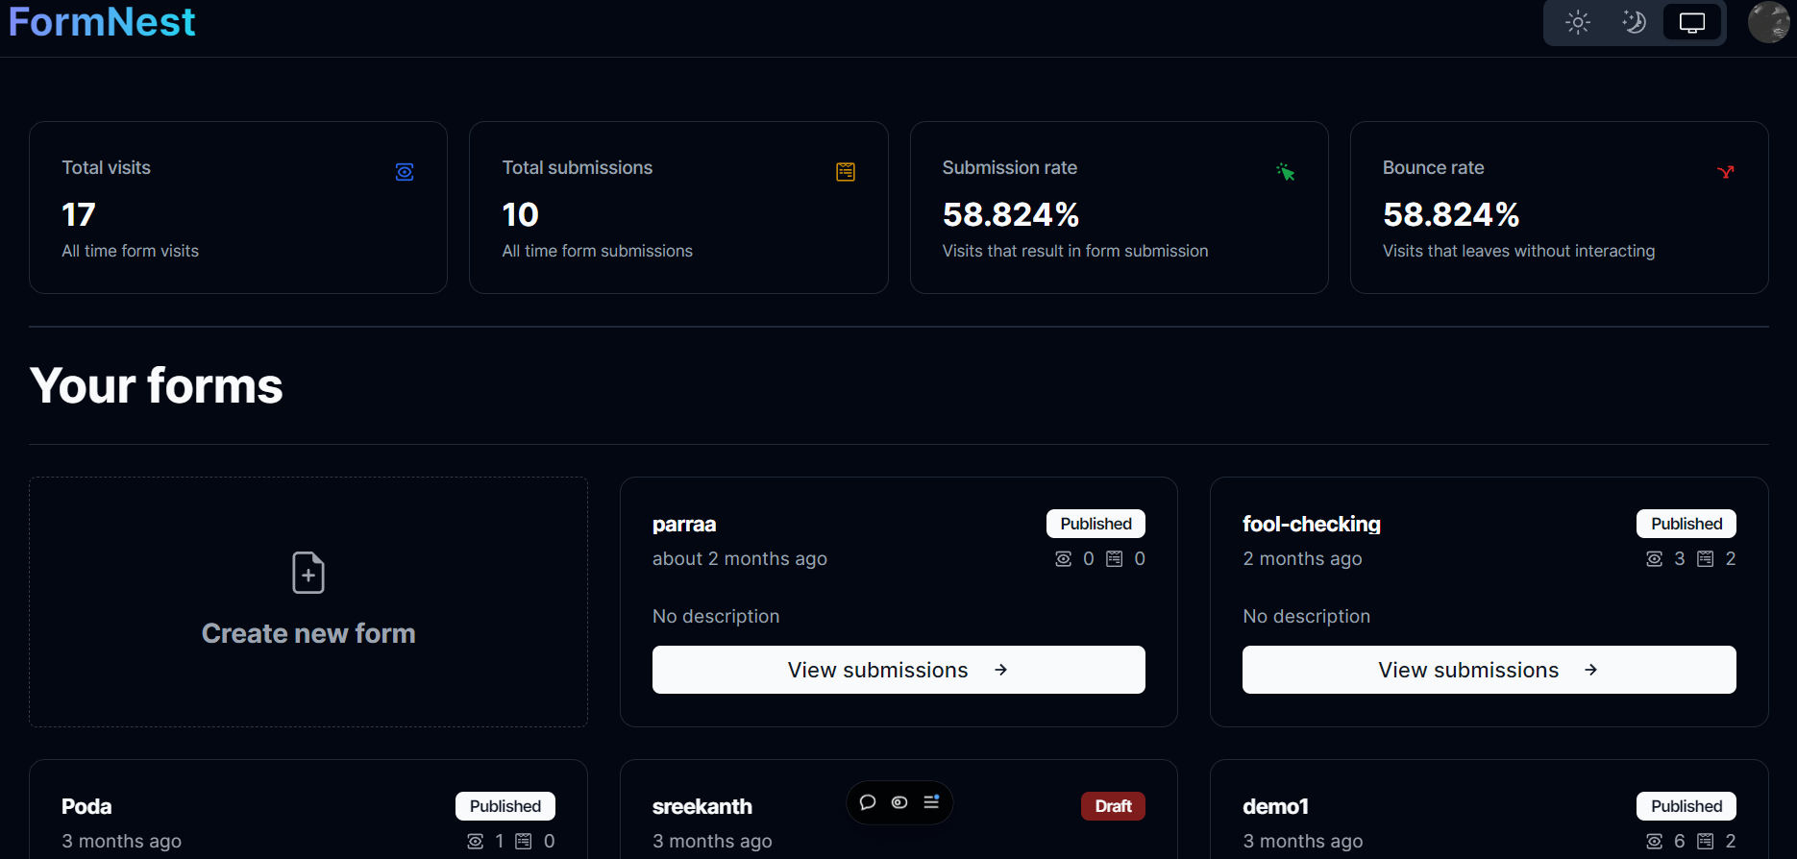Image resolution: width=1797 pixels, height=859 pixels.
Task: Click 'No description' on parraa card
Action: tap(716, 617)
